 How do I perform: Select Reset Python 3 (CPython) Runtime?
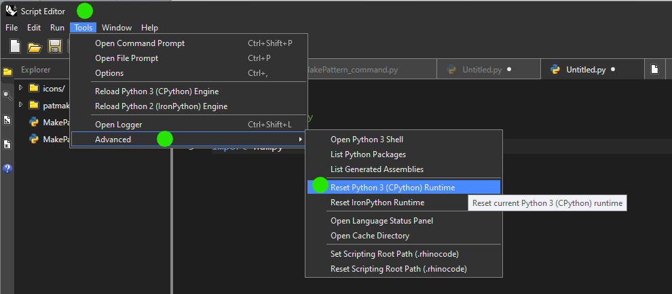(392, 188)
